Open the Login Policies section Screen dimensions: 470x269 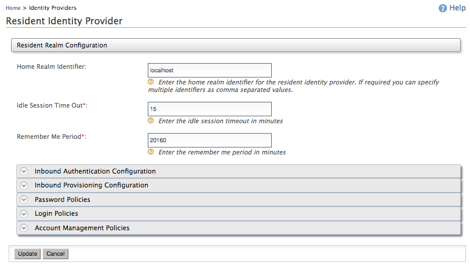[56, 213]
